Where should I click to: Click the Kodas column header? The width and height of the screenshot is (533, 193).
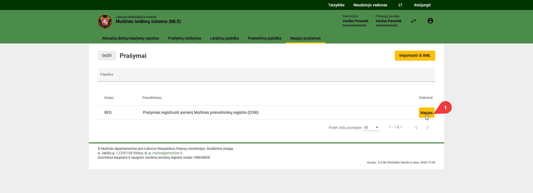point(109,98)
